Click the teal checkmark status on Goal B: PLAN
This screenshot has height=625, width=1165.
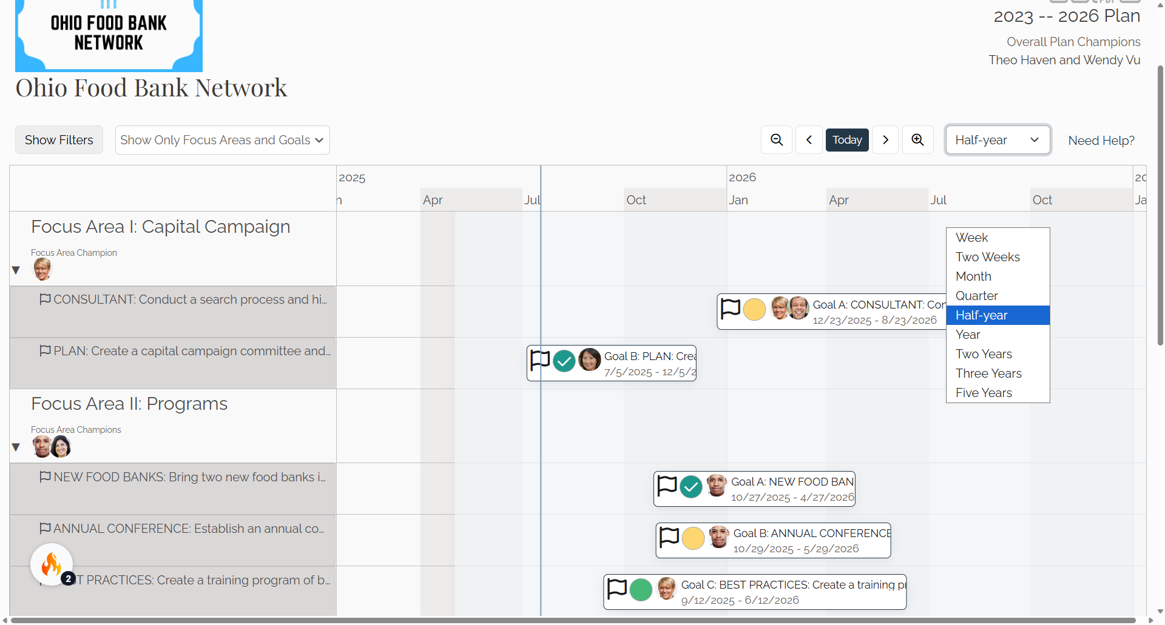pos(564,361)
